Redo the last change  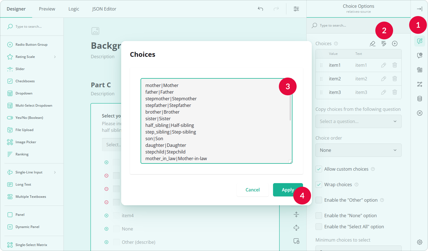pyautogui.click(x=276, y=9)
